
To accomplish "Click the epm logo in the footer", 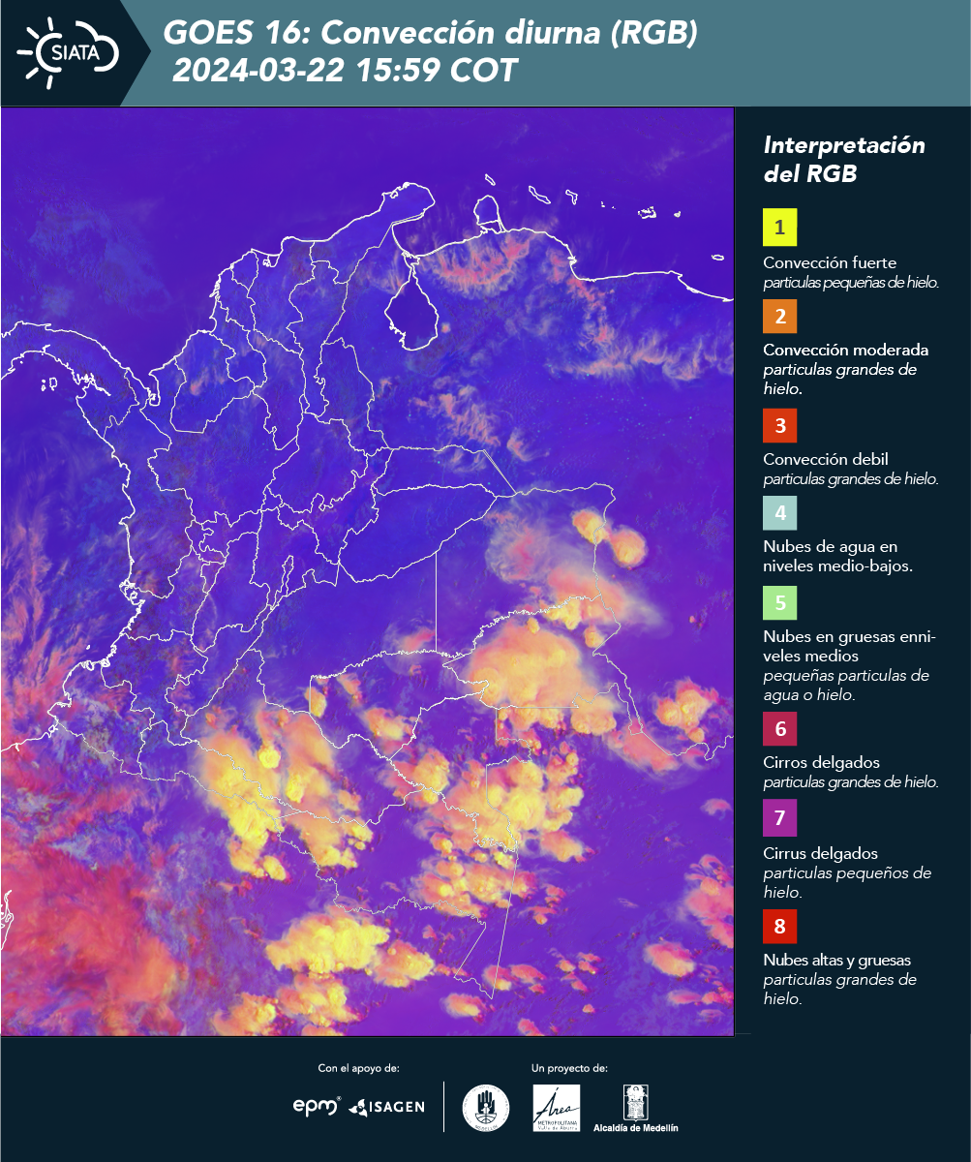I will [x=318, y=1105].
